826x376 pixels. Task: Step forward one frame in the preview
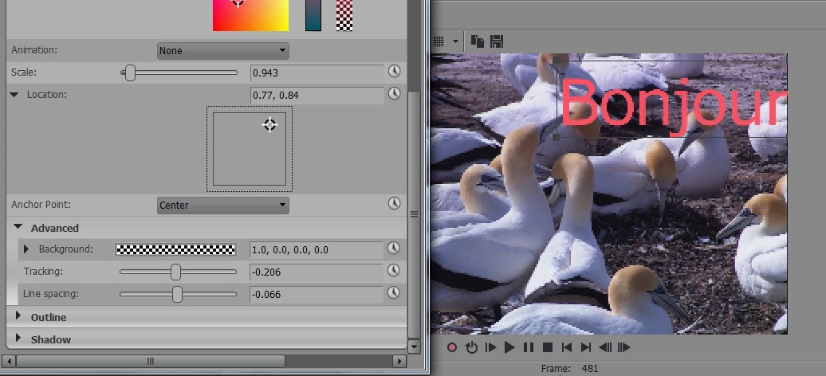click(624, 348)
